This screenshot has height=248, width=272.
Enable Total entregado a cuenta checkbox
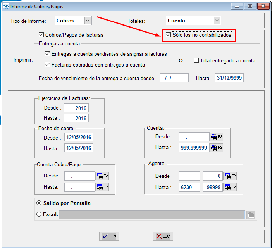[x=196, y=60]
